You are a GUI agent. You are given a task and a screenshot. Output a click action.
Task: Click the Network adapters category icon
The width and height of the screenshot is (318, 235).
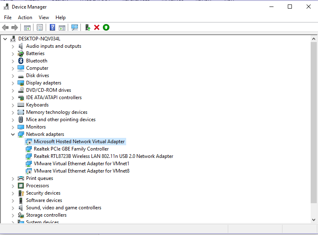pos(21,134)
